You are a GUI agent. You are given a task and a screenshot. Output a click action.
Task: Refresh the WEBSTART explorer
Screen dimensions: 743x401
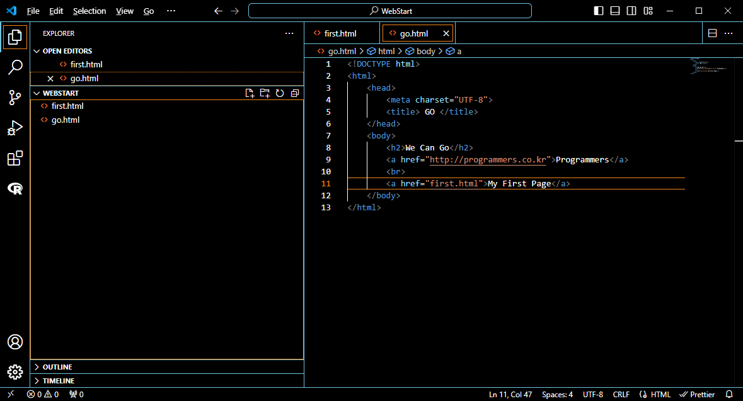(280, 93)
